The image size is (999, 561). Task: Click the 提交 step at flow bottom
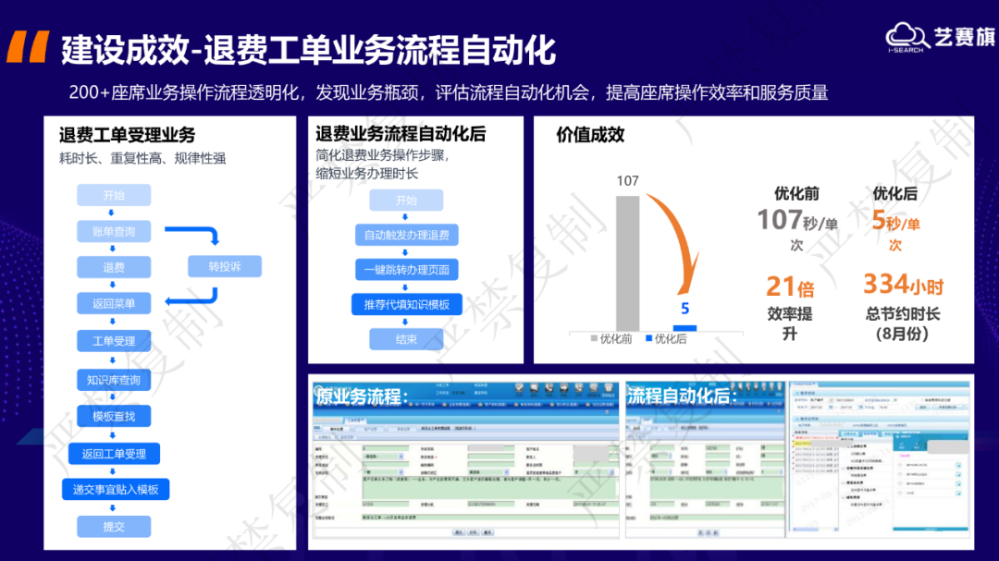pos(114,527)
